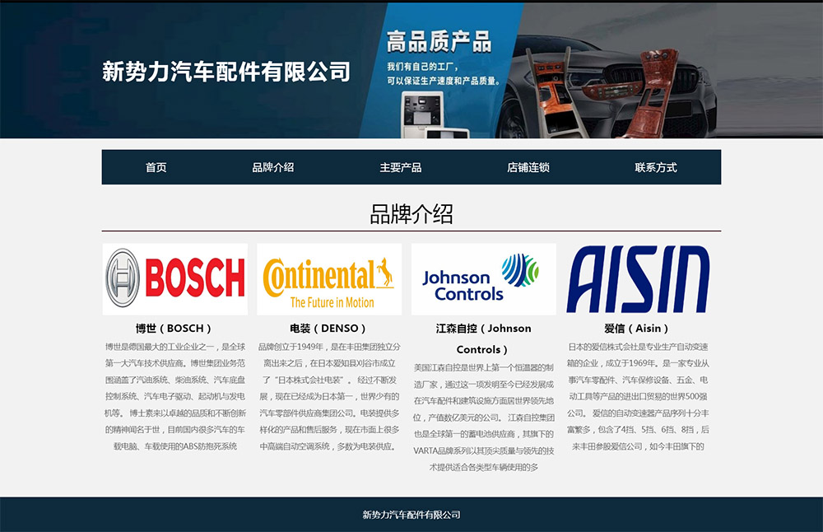The image size is (823, 532).
Task: Click the banner line 我们有自己的工厂
Action: point(423,67)
